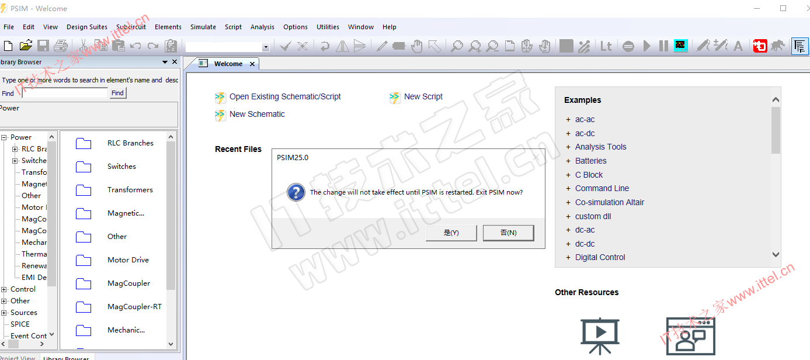Create a new file from the toolbar

(x=8, y=46)
